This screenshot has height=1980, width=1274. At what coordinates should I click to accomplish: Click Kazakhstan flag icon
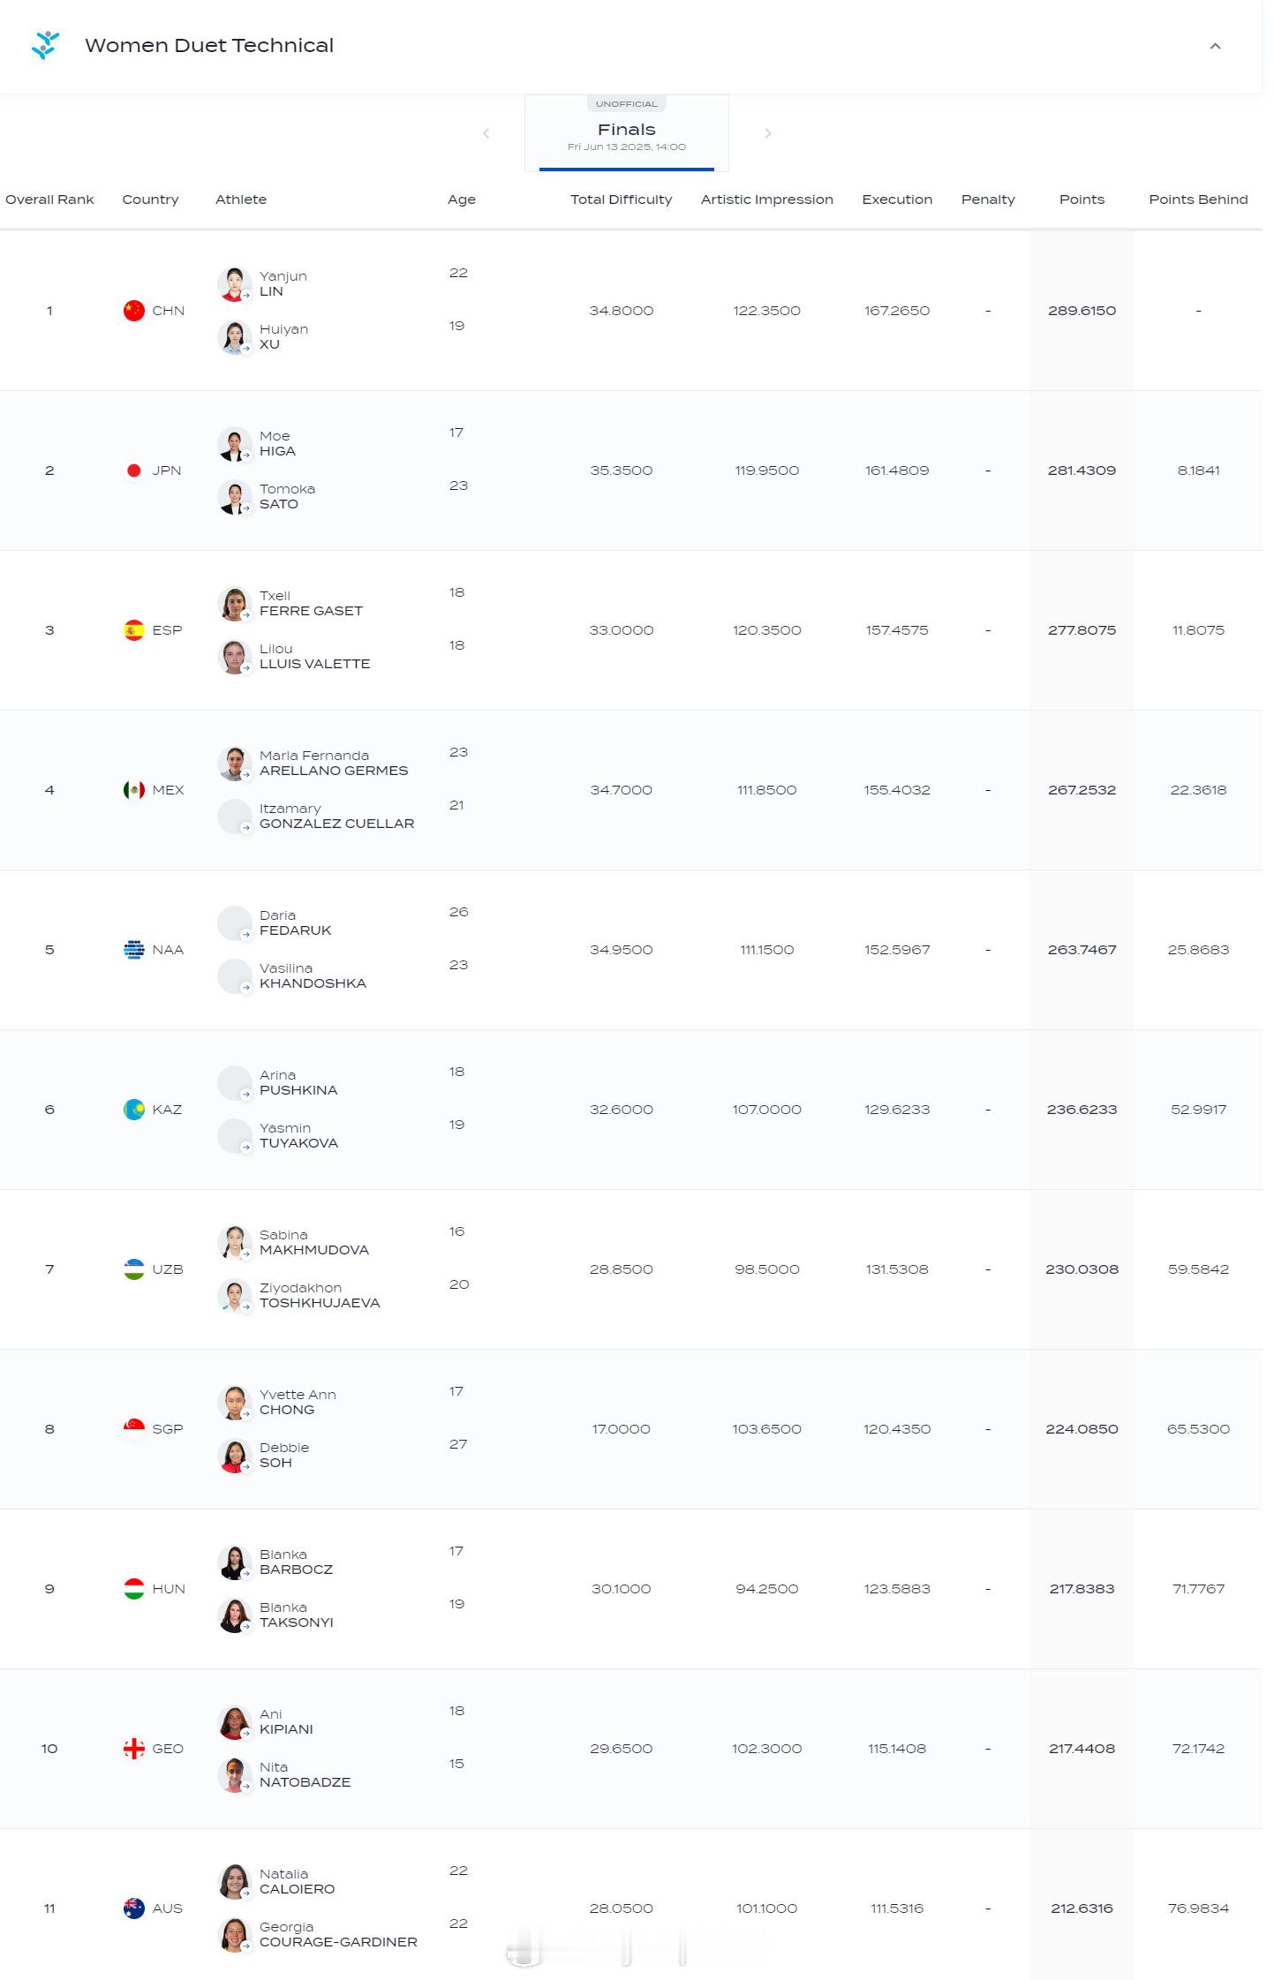pyautogui.click(x=134, y=1110)
